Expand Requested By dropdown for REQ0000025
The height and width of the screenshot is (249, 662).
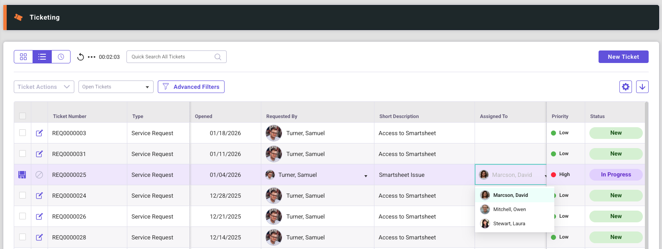point(366,176)
